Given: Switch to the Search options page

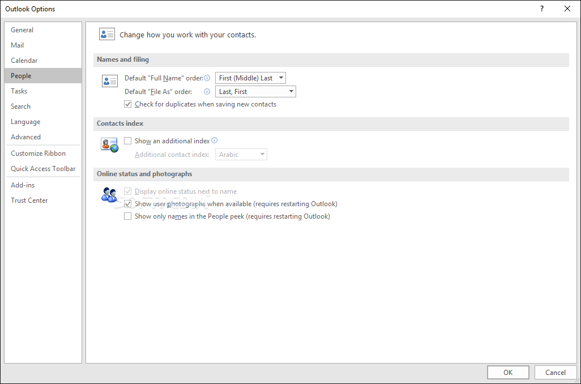Looking at the screenshot, I should click(x=43, y=106).
